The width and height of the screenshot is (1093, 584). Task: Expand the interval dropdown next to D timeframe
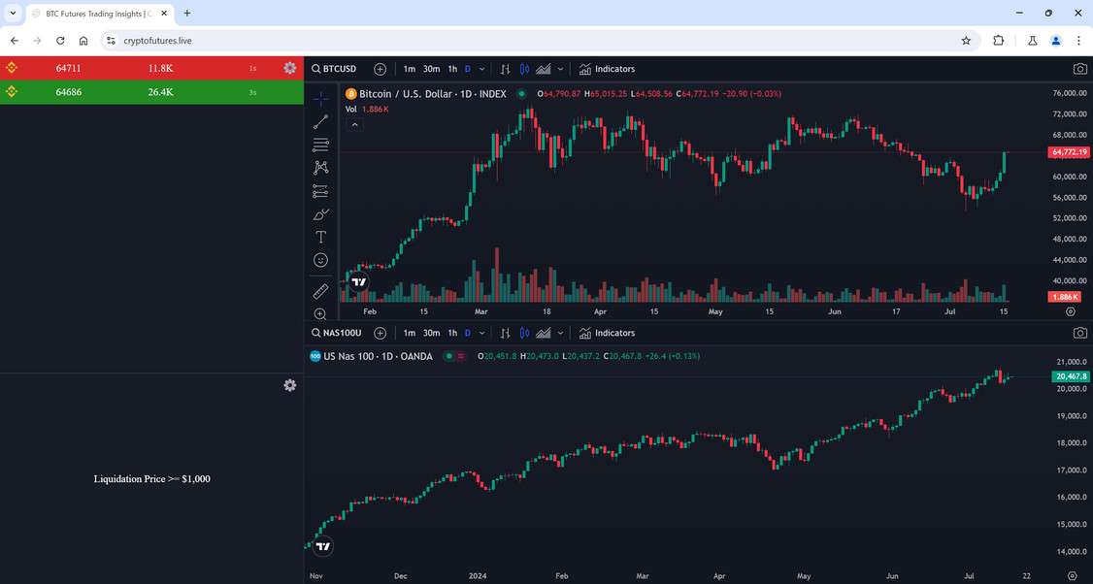click(x=481, y=69)
